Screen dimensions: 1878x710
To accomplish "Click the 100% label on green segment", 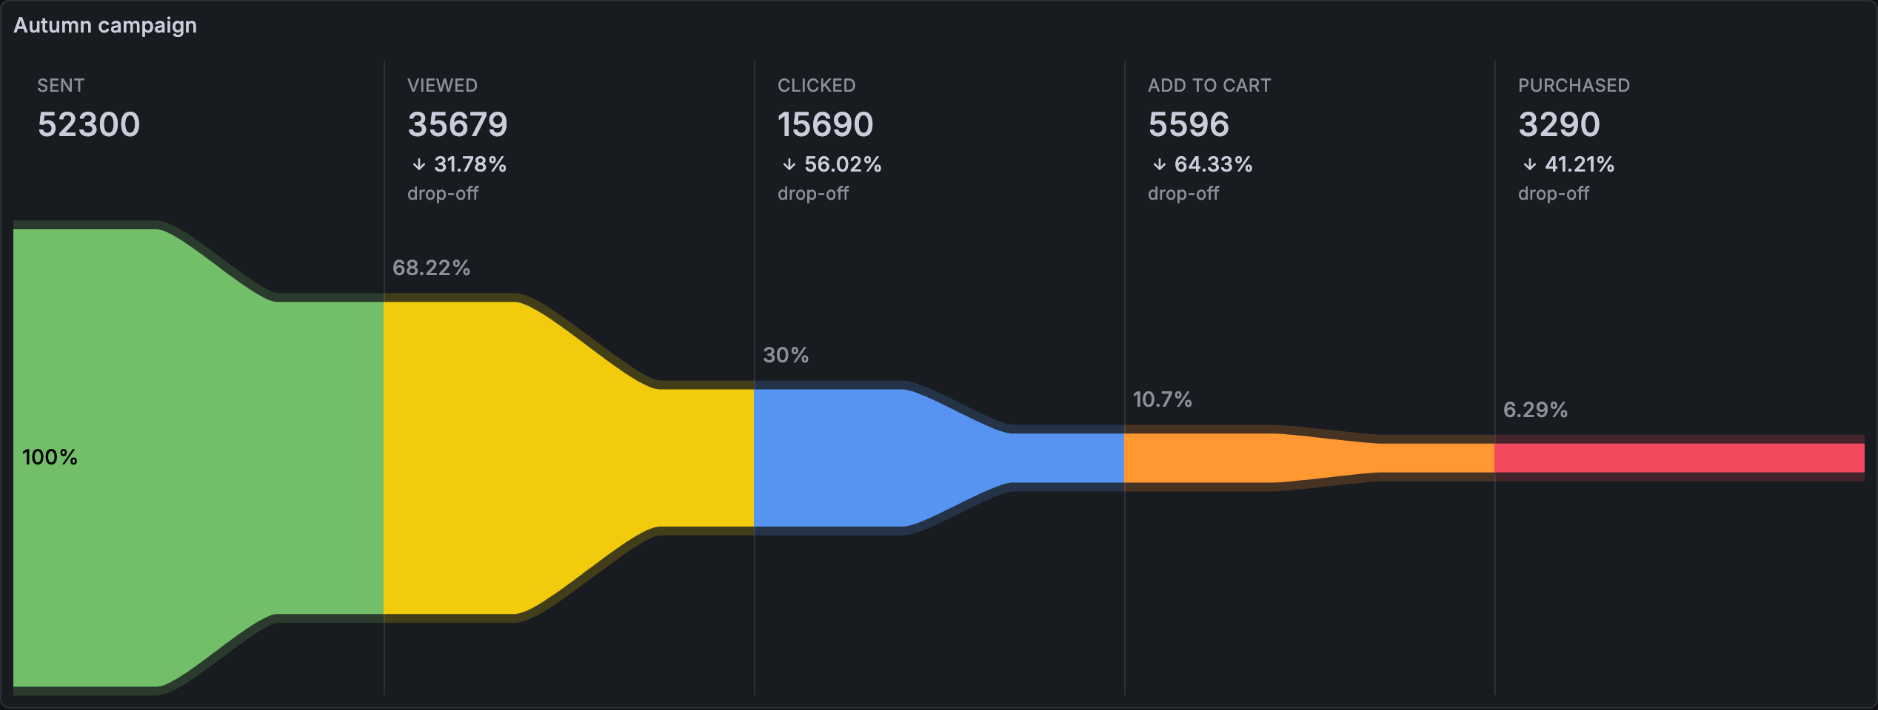I will pos(50,458).
